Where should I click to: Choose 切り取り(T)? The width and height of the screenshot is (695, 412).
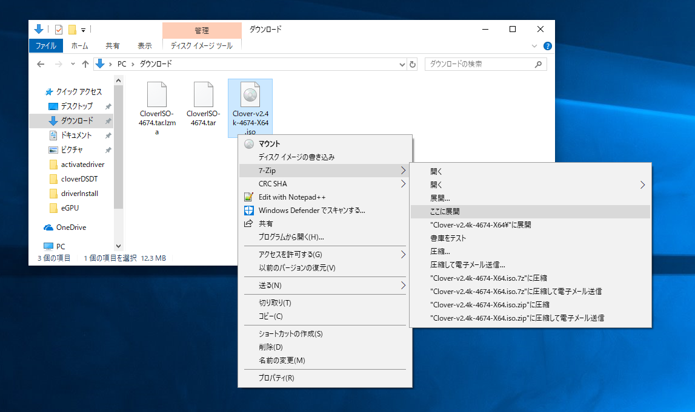tap(325, 303)
